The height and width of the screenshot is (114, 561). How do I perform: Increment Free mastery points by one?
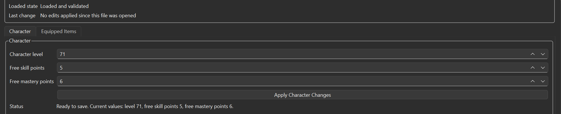533,81
